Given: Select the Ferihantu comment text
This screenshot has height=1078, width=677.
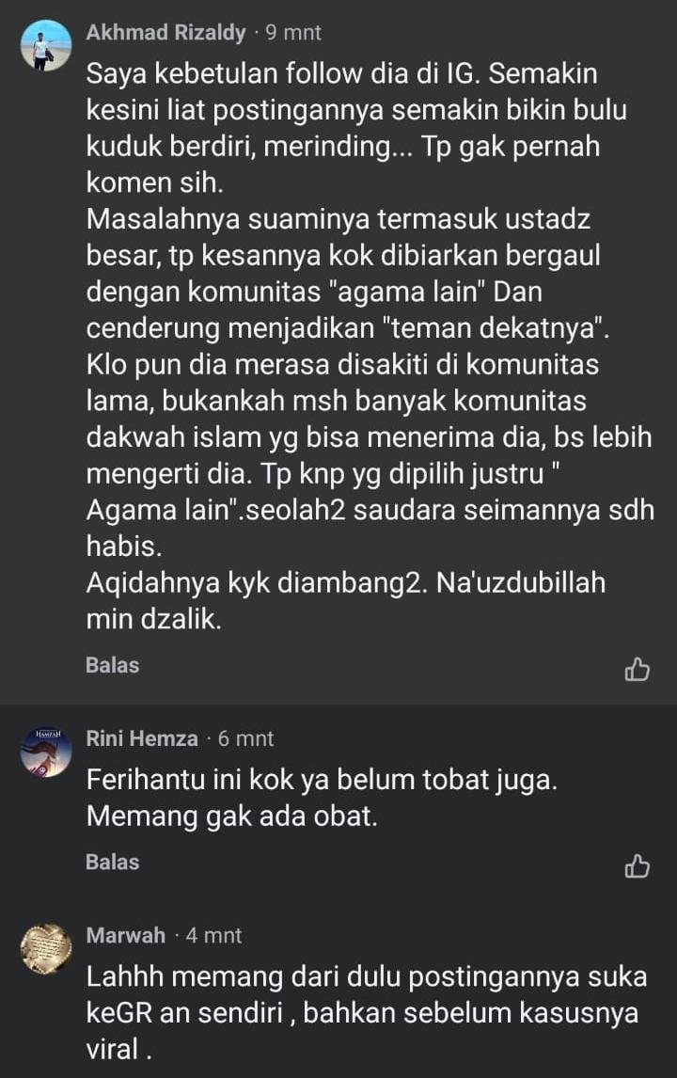Looking at the screenshot, I should tap(322, 798).
